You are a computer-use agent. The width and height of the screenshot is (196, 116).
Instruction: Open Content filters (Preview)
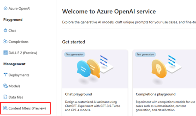[x=27, y=108]
